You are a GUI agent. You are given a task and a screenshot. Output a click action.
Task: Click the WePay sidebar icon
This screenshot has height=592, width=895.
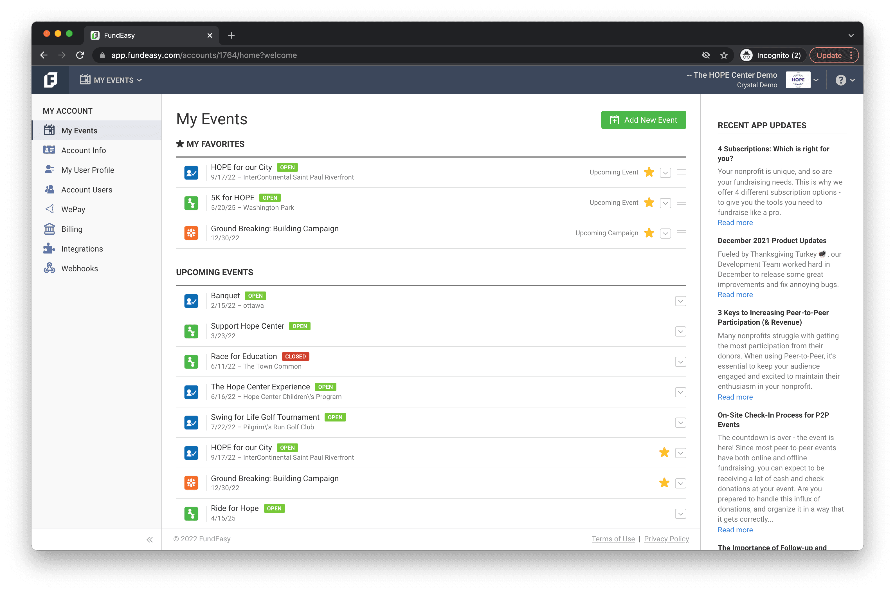pos(50,209)
